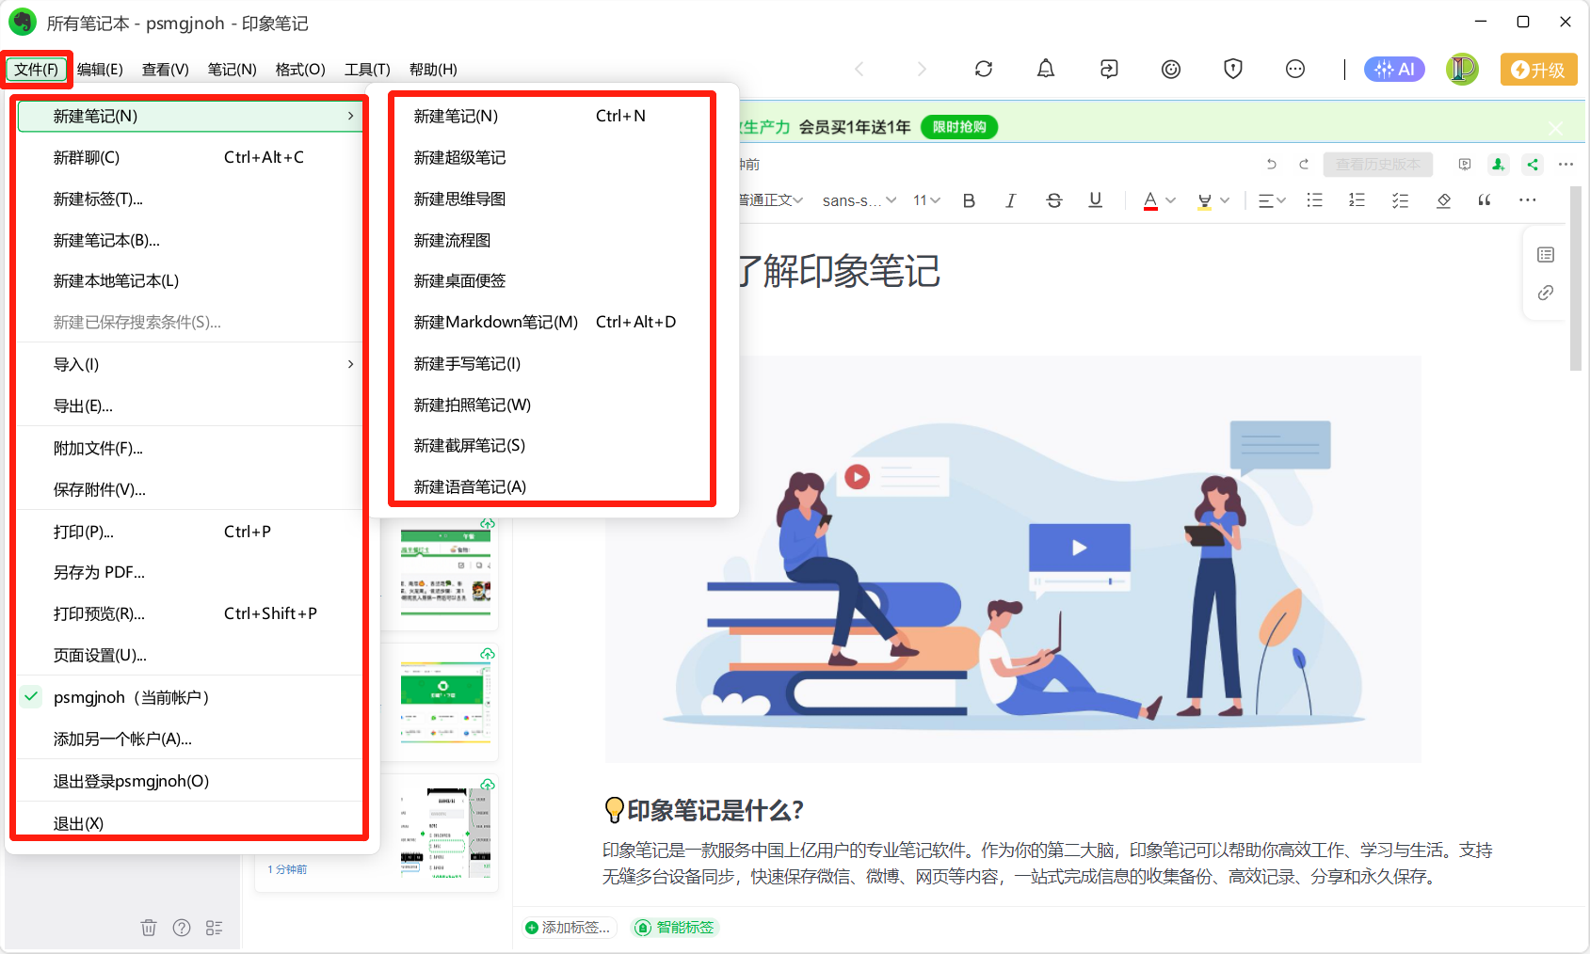Click the back navigation arrow
Viewport: 1590px width, 954px height.
859,69
